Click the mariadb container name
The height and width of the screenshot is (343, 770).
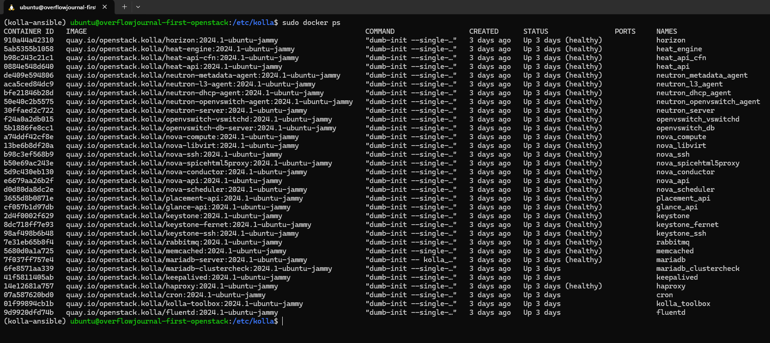point(671,260)
